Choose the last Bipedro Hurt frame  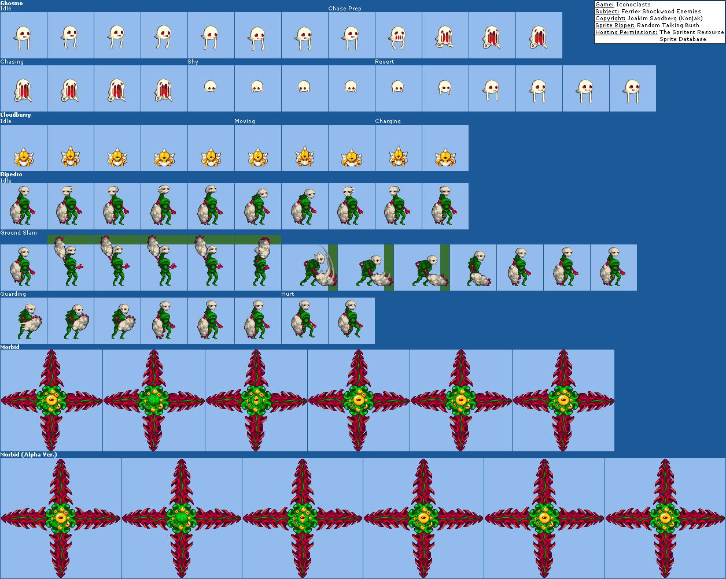point(351,321)
